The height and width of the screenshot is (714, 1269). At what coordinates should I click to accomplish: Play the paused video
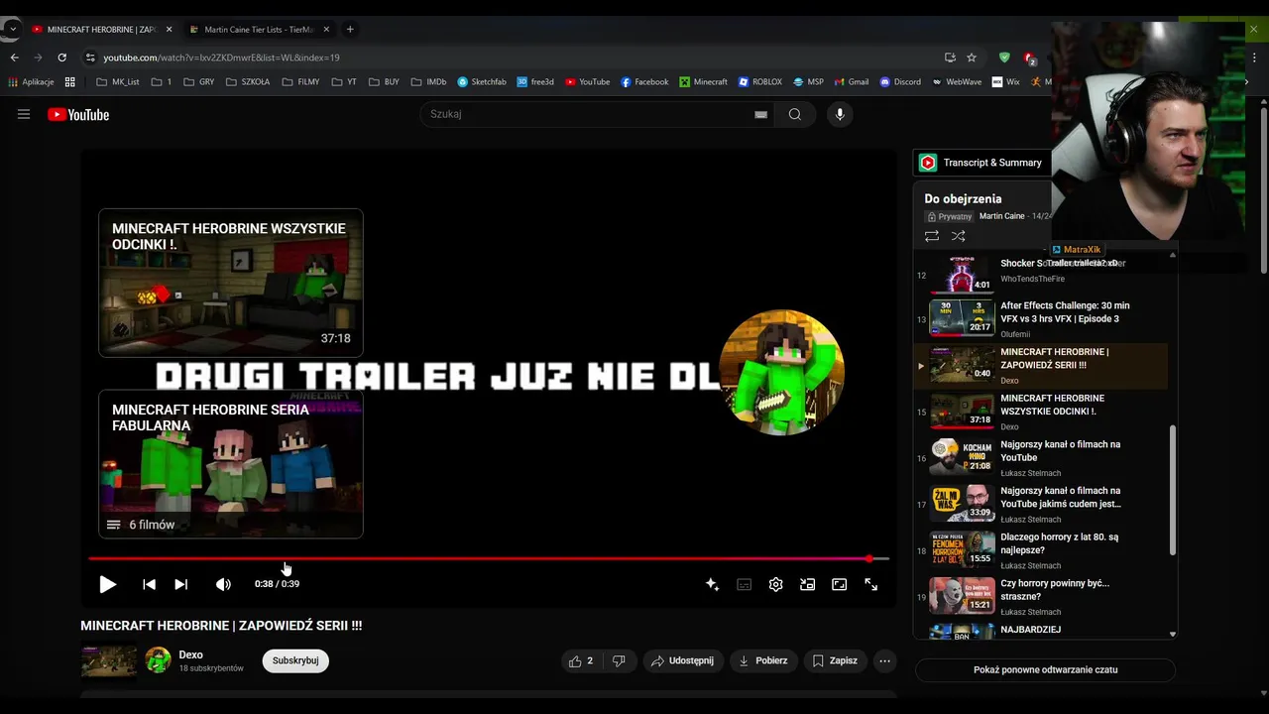pyautogui.click(x=107, y=584)
